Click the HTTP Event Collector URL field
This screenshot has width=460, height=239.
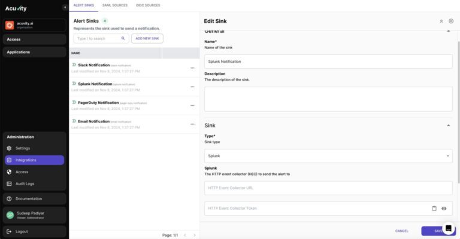pyautogui.click(x=328, y=188)
